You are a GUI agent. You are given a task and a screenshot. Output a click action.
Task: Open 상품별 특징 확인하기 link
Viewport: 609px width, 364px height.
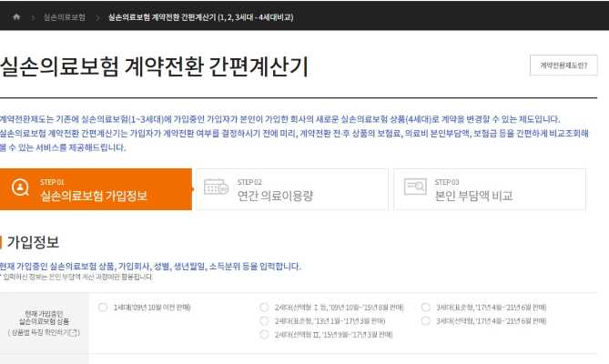pos(44,332)
